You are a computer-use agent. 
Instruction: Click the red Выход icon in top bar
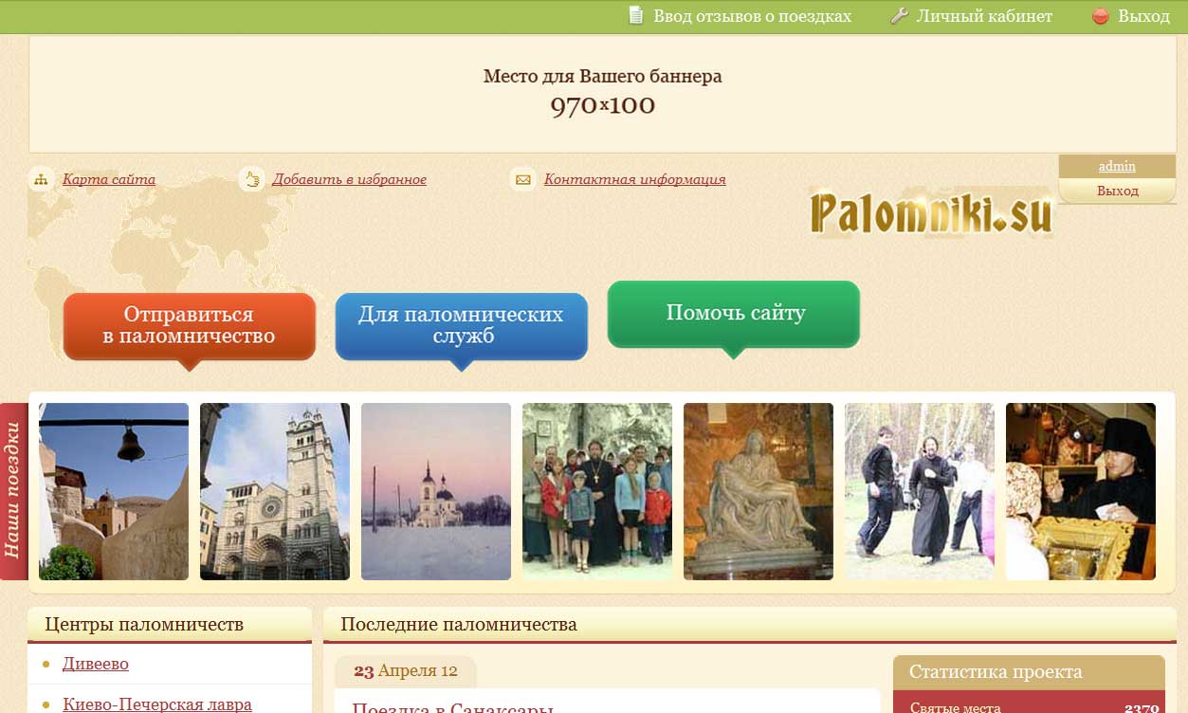(x=1101, y=16)
